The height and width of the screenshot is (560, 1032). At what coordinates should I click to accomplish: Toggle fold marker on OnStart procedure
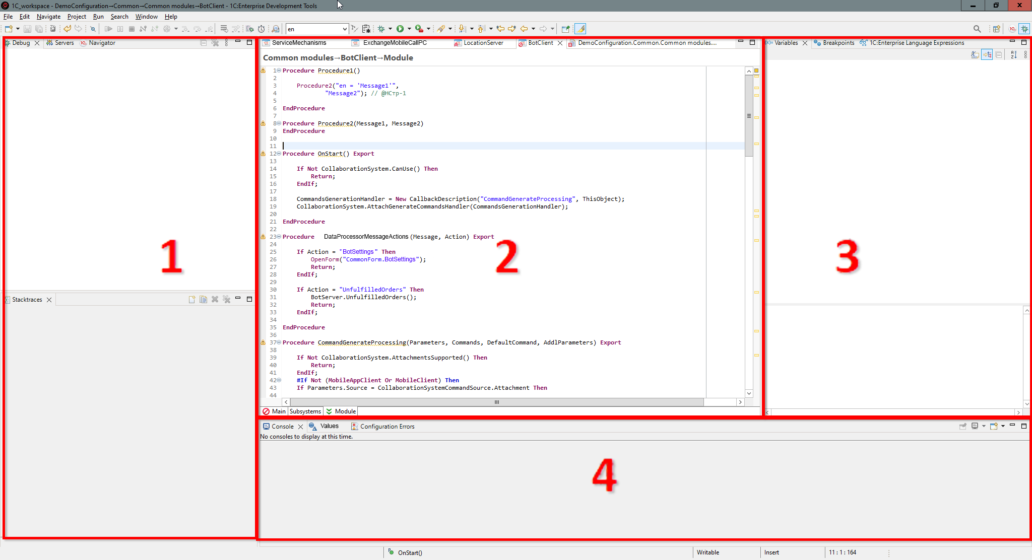279,154
